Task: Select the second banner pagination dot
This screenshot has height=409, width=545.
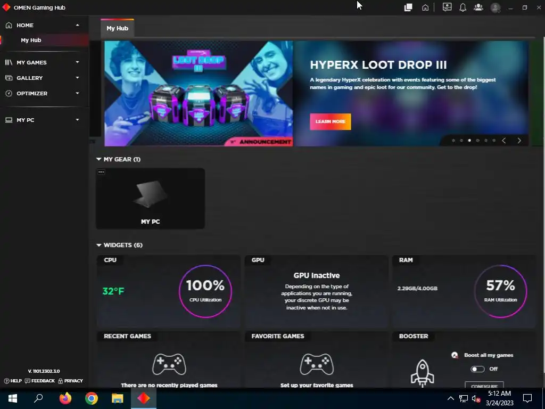Action: pos(461,141)
